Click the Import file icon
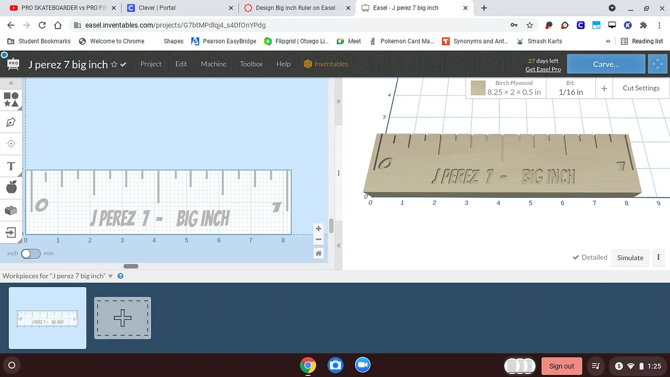The height and width of the screenshot is (377, 670). click(x=11, y=232)
